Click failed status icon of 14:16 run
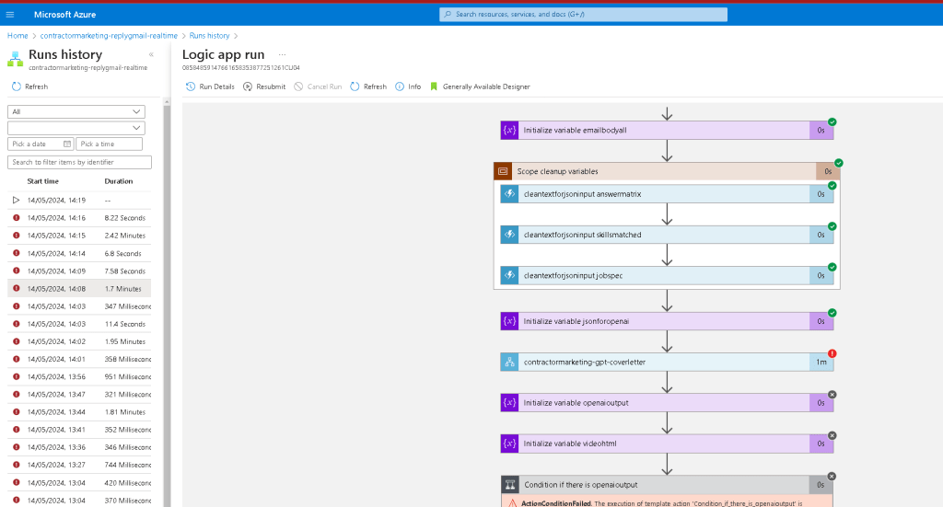The width and height of the screenshot is (943, 507). click(17, 218)
